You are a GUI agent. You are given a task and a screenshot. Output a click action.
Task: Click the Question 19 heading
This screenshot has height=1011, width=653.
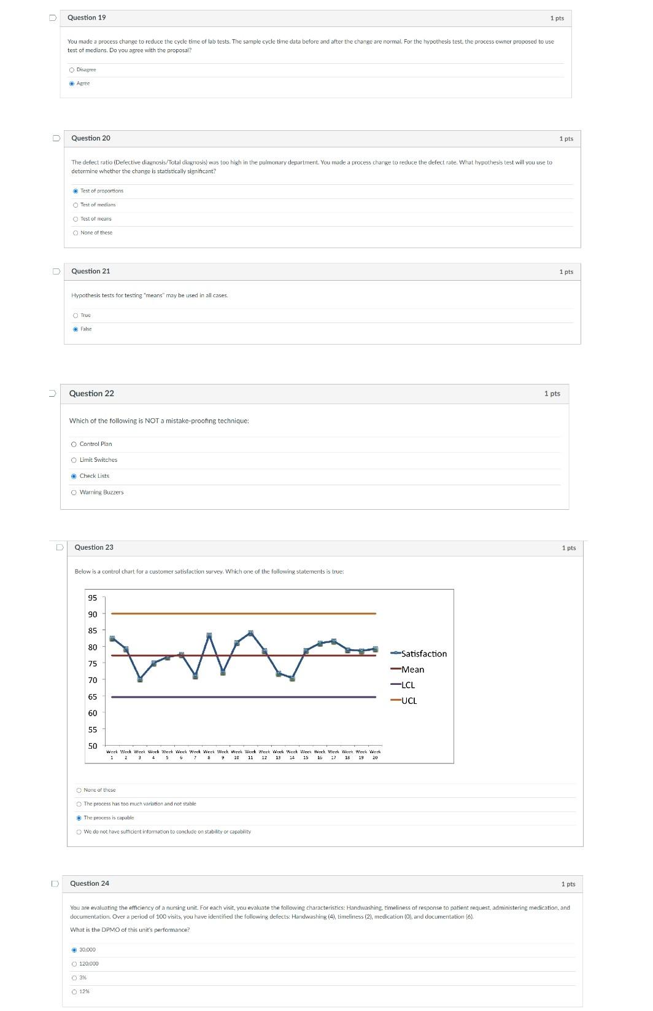click(x=87, y=17)
